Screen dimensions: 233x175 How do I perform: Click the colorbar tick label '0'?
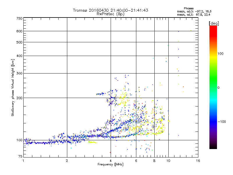tap(218, 87)
